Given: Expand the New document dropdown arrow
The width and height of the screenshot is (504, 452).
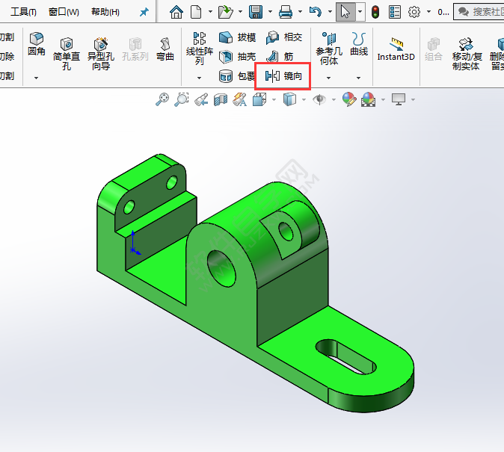Looking at the screenshot, I should (210, 12).
